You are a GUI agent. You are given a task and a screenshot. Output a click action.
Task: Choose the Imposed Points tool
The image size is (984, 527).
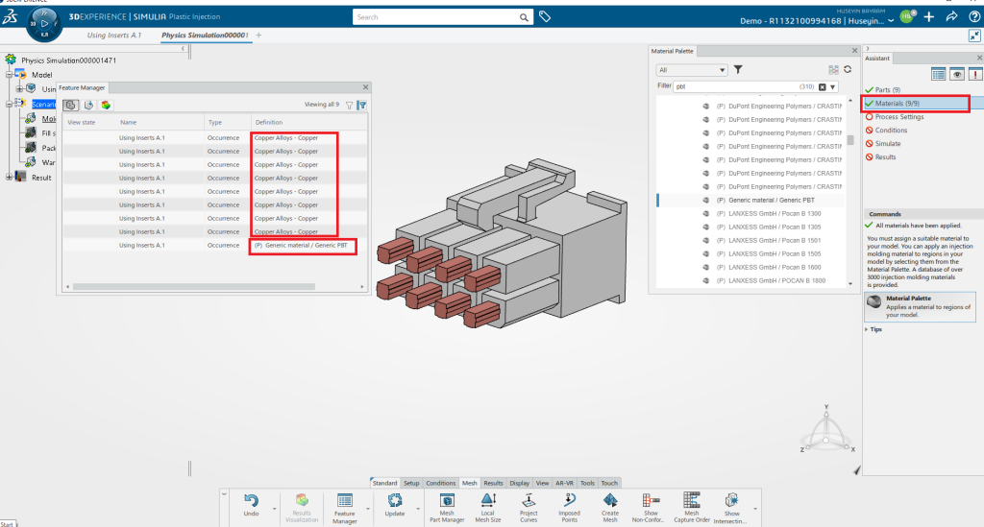[x=570, y=505]
